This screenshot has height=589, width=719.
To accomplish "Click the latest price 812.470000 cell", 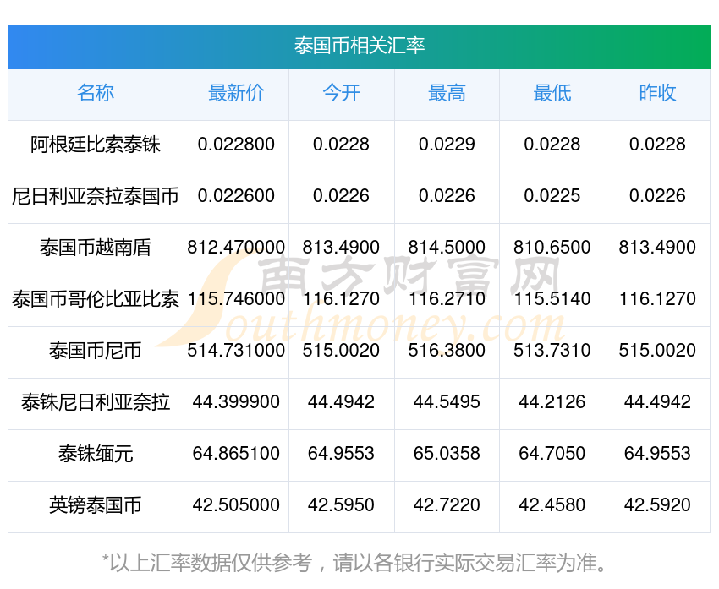I will pyautogui.click(x=236, y=248).
